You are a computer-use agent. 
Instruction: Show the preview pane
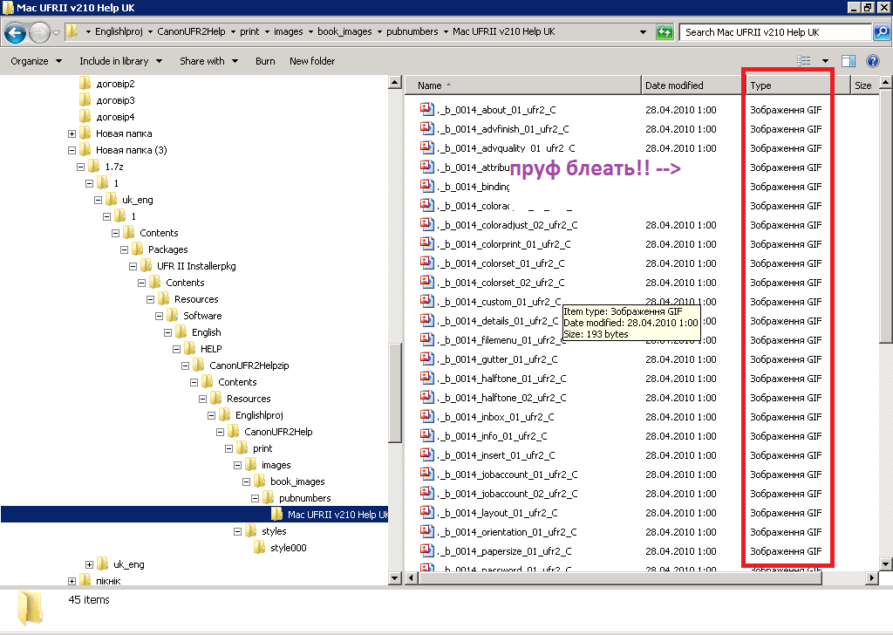[x=848, y=61]
